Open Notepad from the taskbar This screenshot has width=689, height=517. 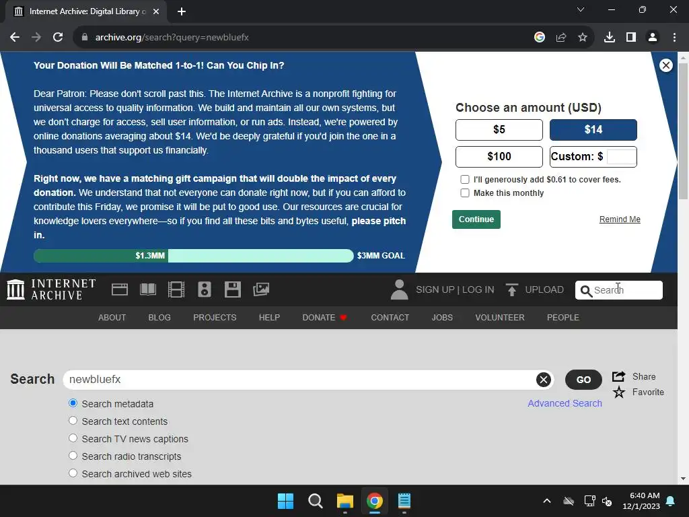point(404,501)
